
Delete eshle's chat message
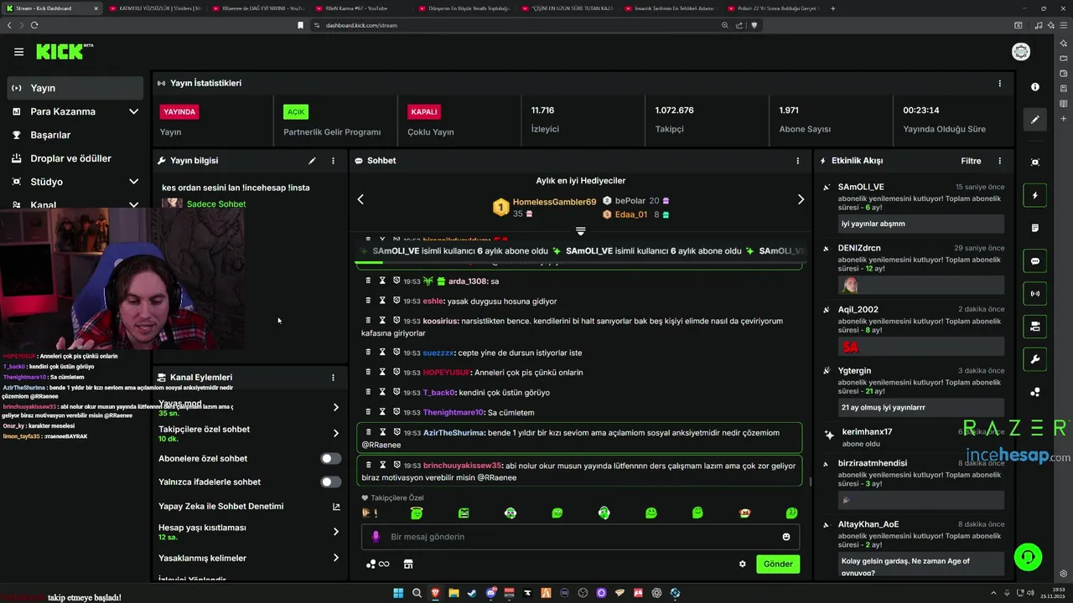coord(368,301)
